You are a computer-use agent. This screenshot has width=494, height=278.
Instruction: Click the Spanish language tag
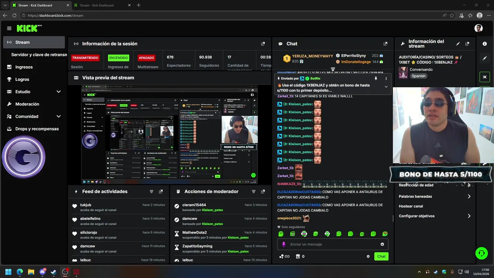coord(418,76)
